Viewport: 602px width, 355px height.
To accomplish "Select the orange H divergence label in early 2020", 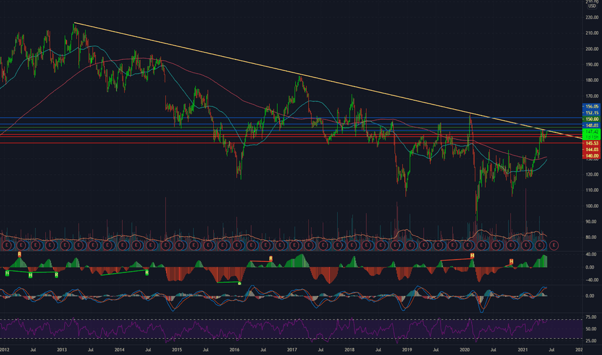I will (472, 255).
